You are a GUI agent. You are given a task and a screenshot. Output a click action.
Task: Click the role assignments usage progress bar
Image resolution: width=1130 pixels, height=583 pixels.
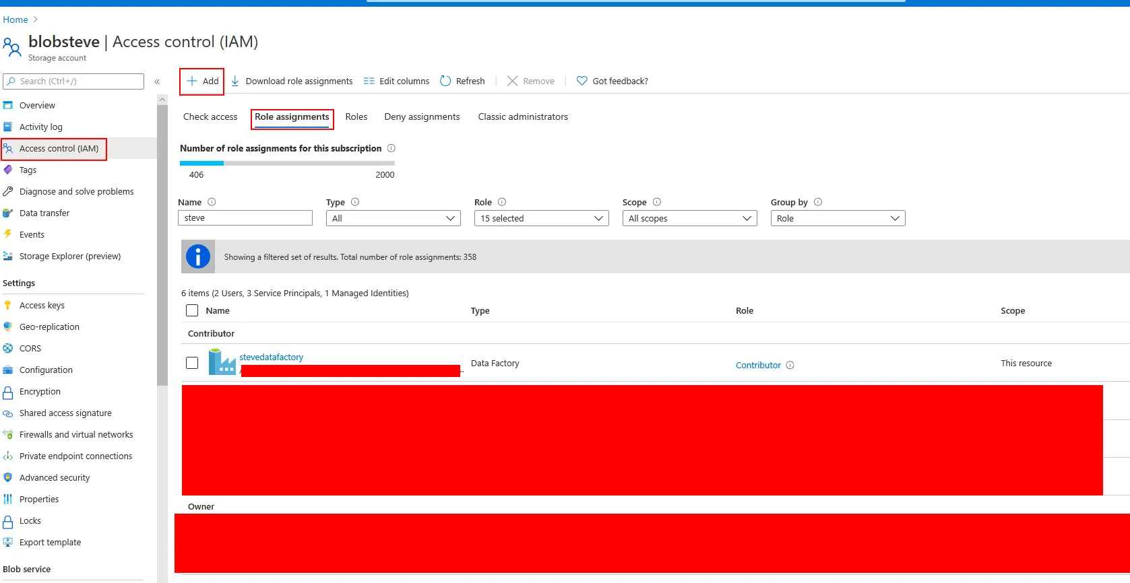287,163
